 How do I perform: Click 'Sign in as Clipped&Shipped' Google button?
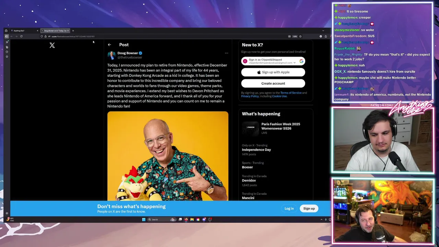click(x=273, y=61)
